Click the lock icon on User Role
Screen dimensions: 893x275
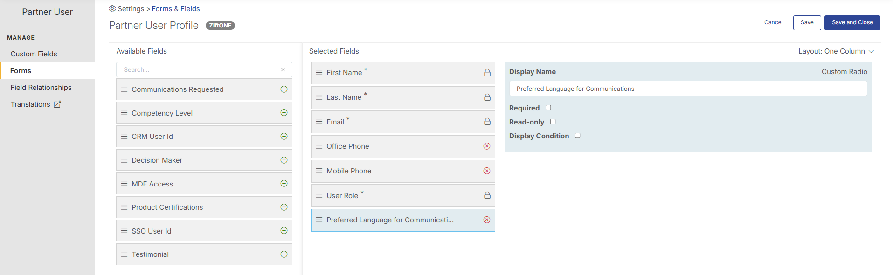tap(487, 195)
